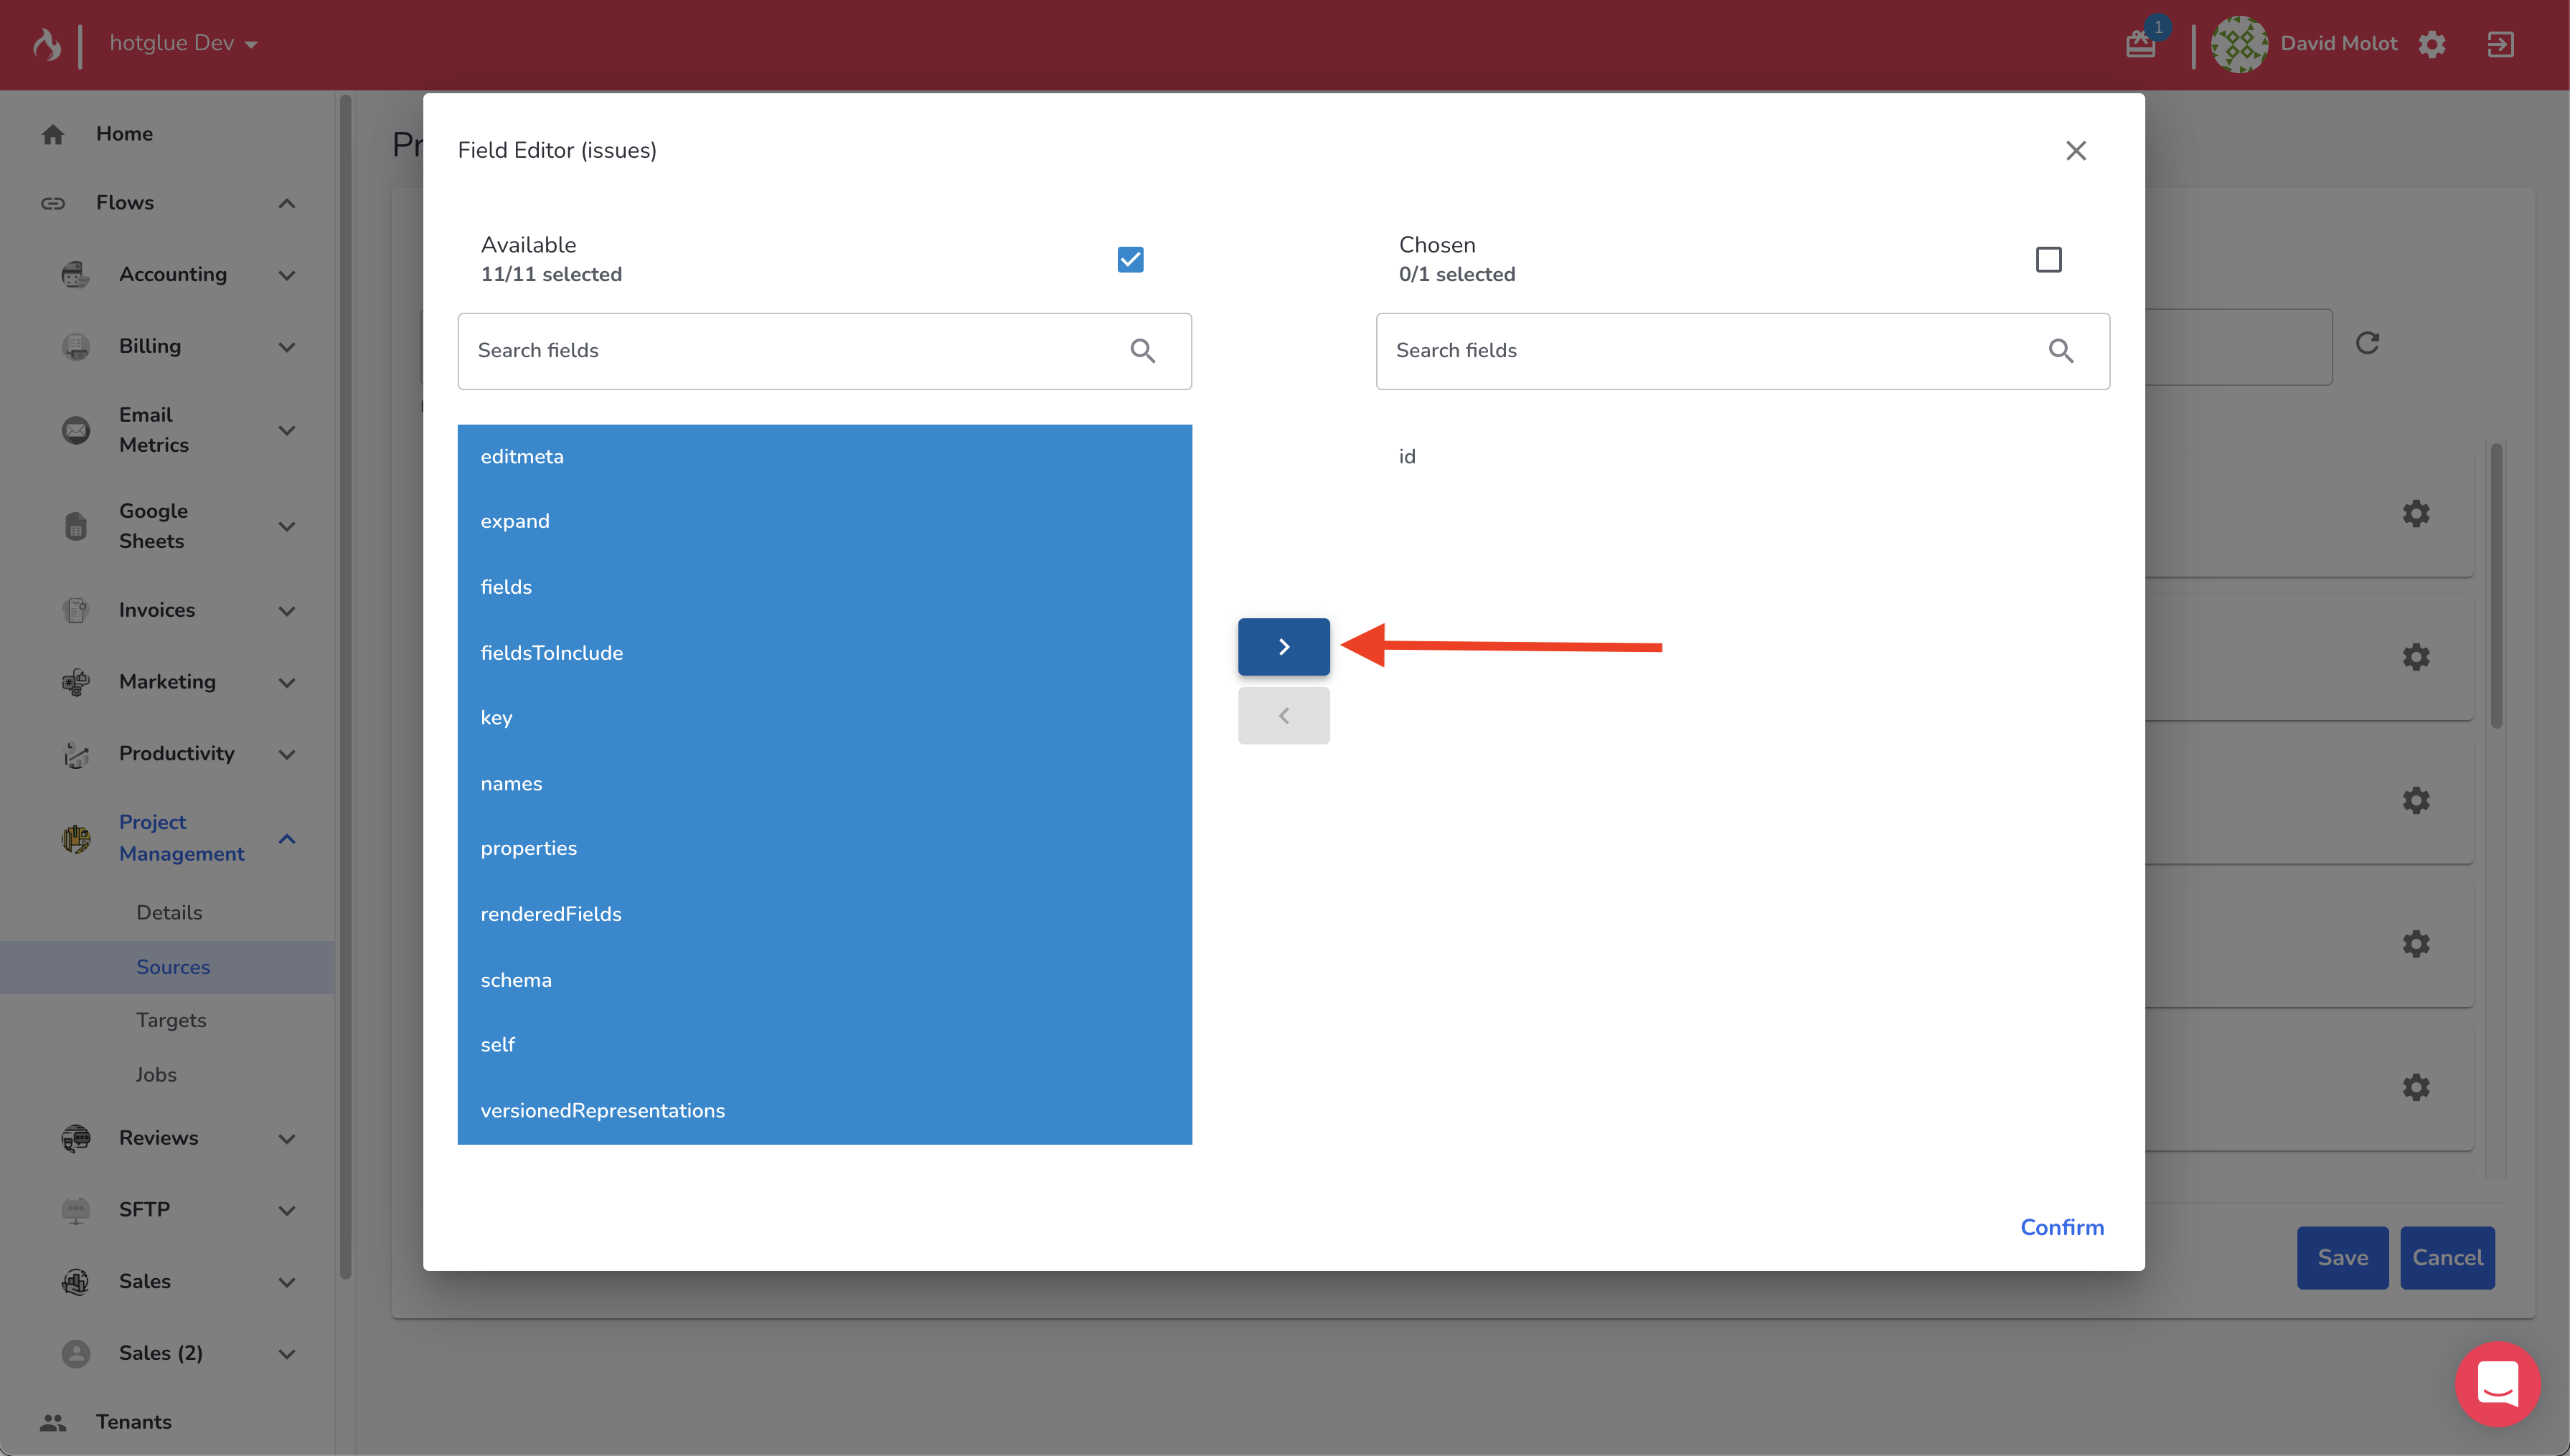Check the Chosen select-all checkbox

pos(2048,260)
